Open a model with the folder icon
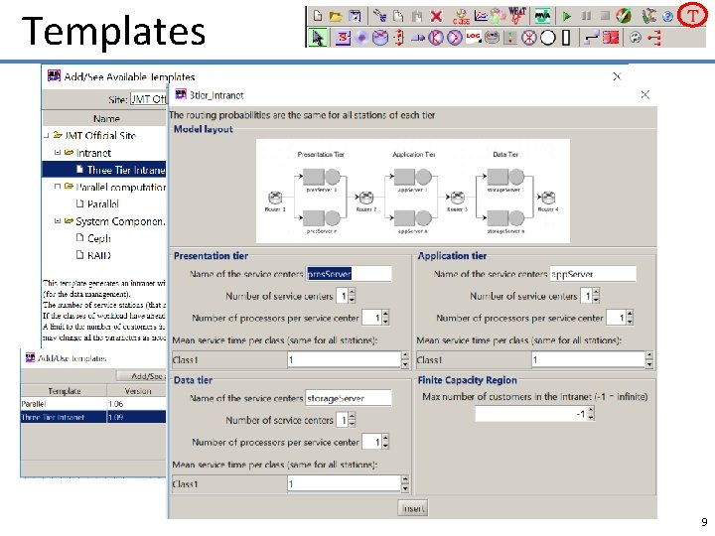The height and width of the screenshot is (536, 715). (x=336, y=17)
